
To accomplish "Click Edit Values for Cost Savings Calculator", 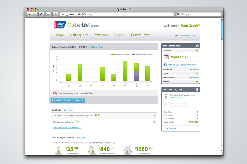I will [x=81, y=138].
